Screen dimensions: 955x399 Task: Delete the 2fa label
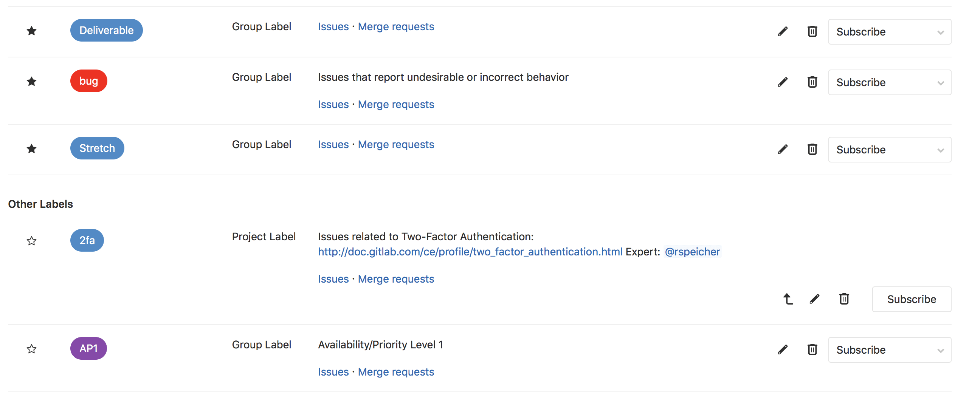click(x=844, y=299)
